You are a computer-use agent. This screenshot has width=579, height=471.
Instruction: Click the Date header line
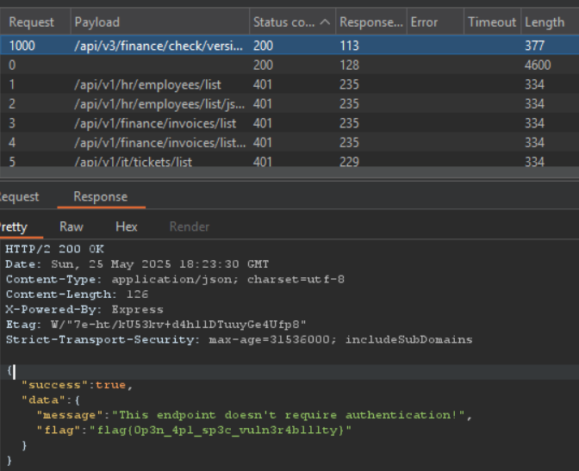coord(137,264)
